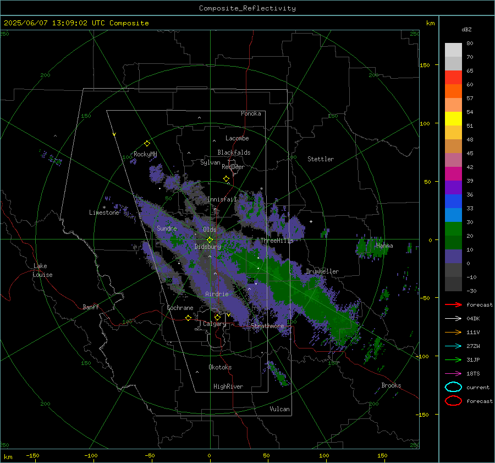This screenshot has height=463, width=495.
Task: Click the red forecast ellipse icon
Action: click(x=453, y=401)
